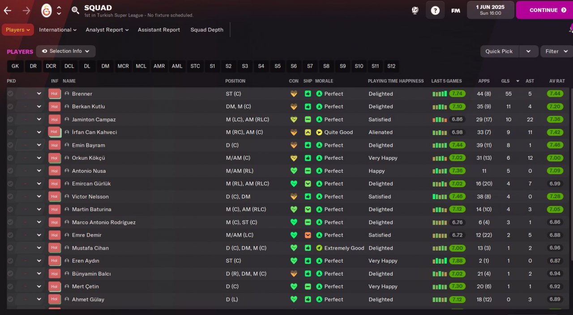Click Brenner's condition heart icon
Viewport: 573px width, 315px height.
(x=294, y=94)
